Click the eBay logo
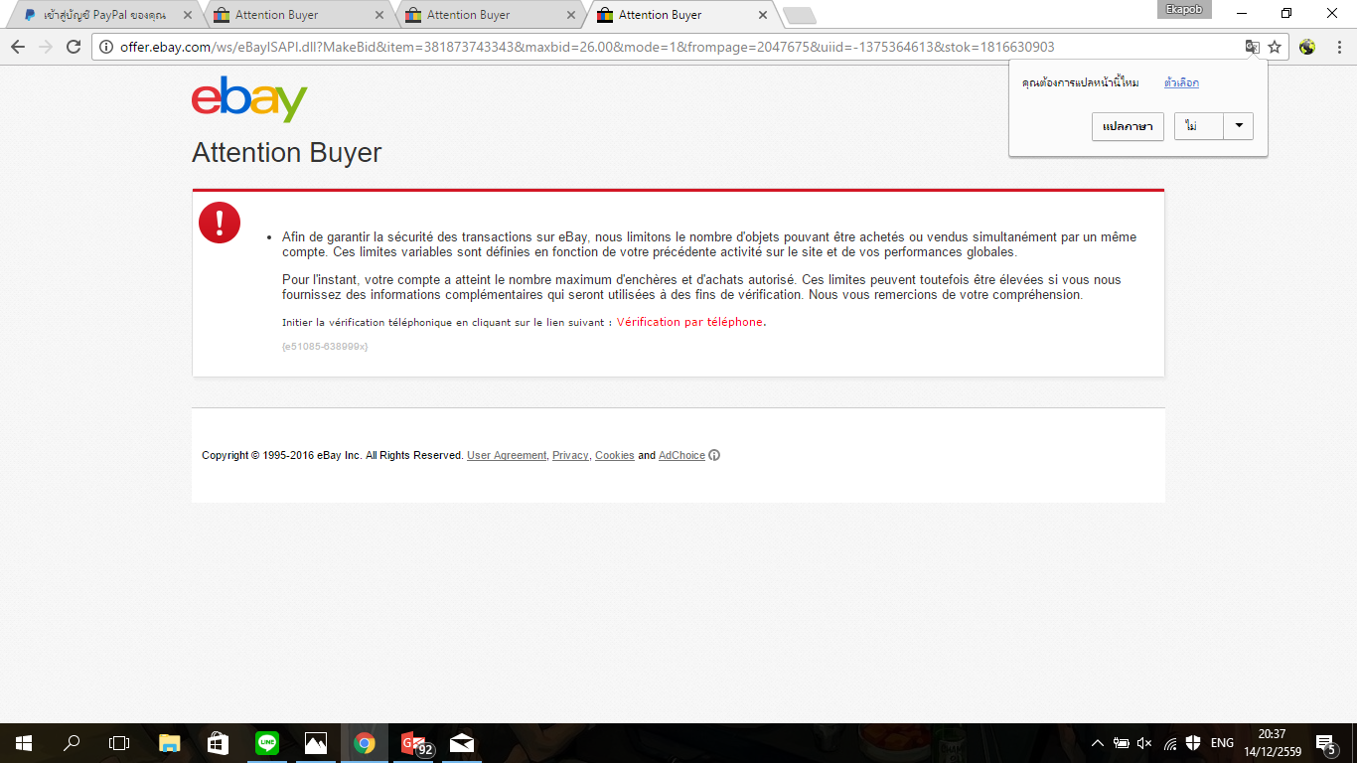This screenshot has height=763, width=1357. (x=249, y=99)
